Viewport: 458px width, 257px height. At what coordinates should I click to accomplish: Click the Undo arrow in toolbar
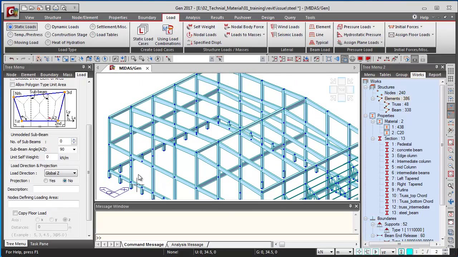pyautogui.click(x=11, y=59)
